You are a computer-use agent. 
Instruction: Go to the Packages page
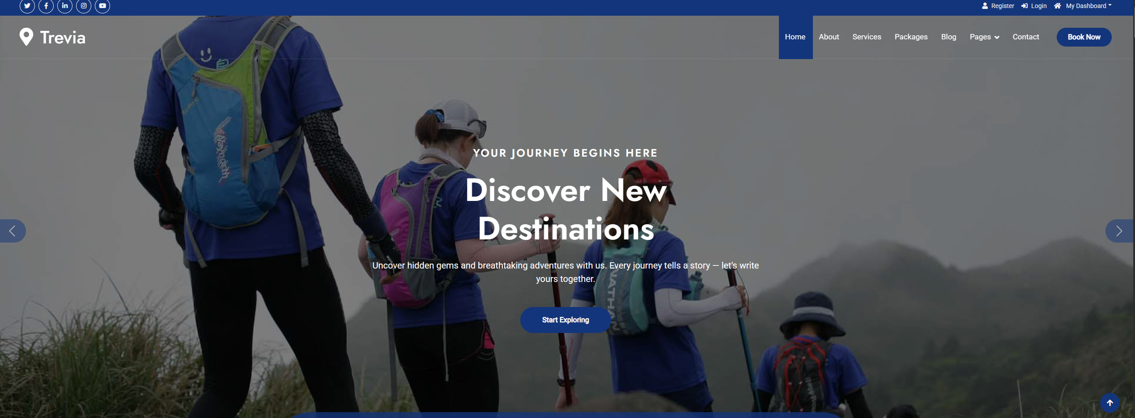(911, 37)
